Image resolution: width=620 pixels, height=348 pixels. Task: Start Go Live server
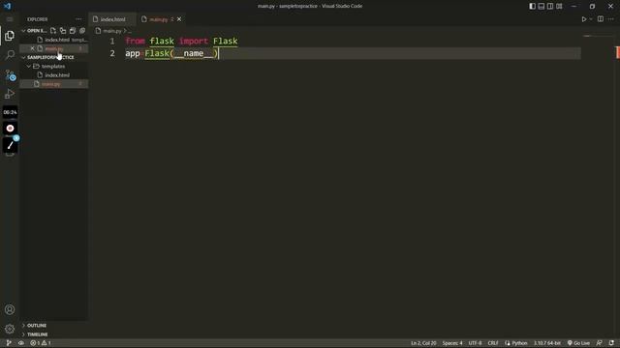pos(578,343)
